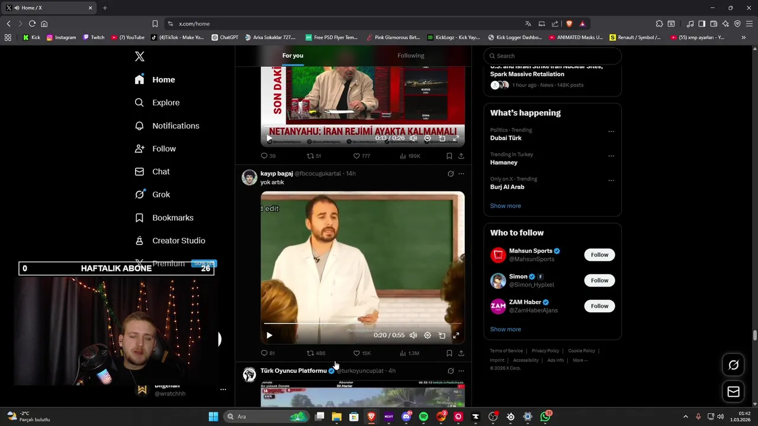Viewport: 758px width, 426px height.
Task: Open more options for Burj Al Arab trend
Action: (611, 180)
